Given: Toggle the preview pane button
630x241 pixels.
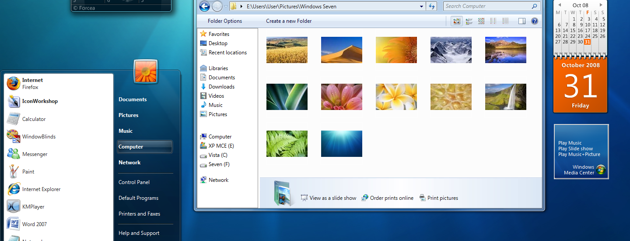Looking at the screenshot, I should coord(521,21).
